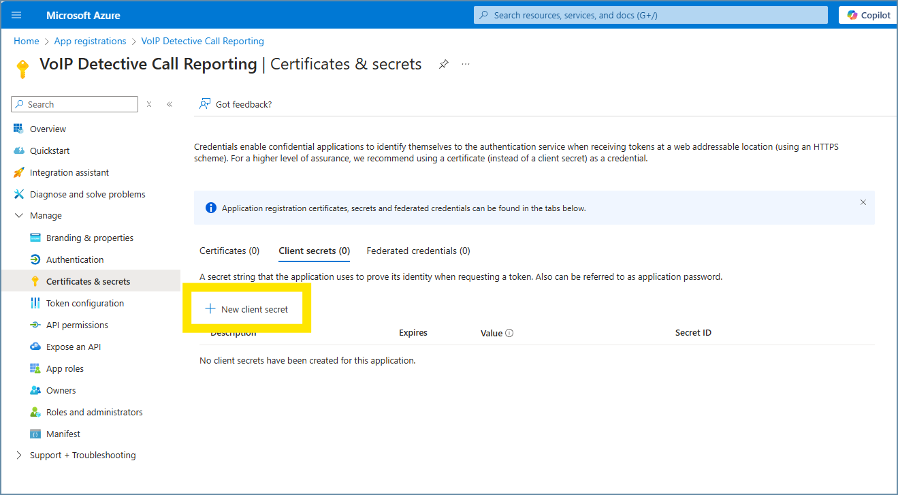Open Roles and administrators
This screenshot has height=495, width=898.
click(x=95, y=412)
